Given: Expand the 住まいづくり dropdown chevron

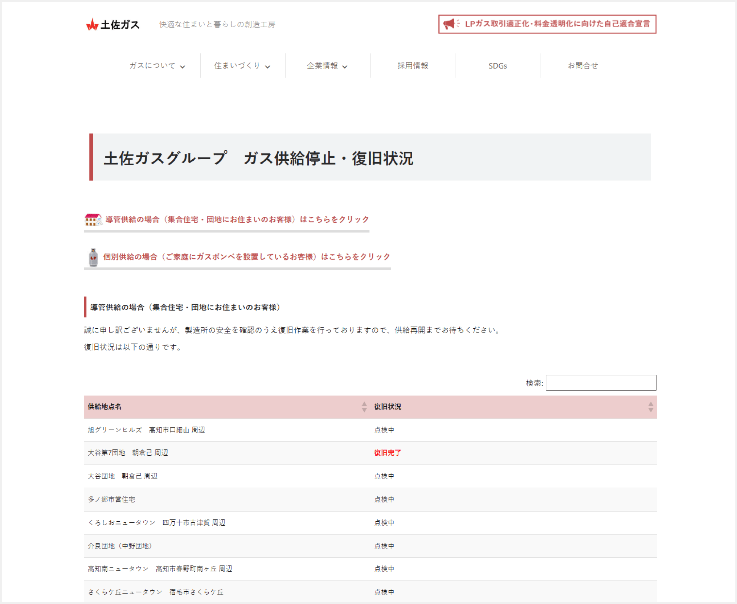Looking at the screenshot, I should [267, 66].
